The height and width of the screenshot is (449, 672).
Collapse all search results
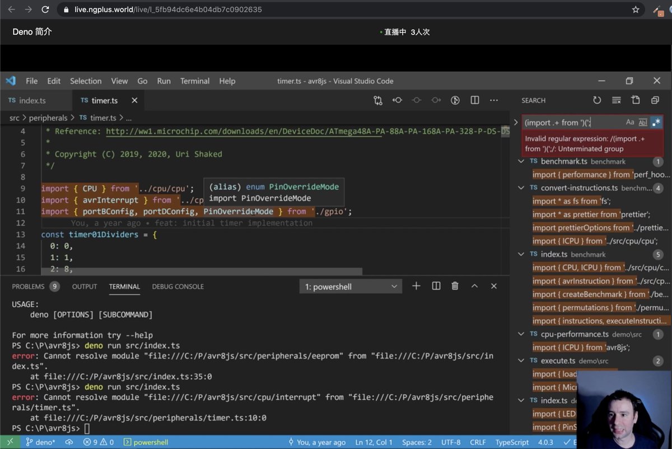[655, 100]
